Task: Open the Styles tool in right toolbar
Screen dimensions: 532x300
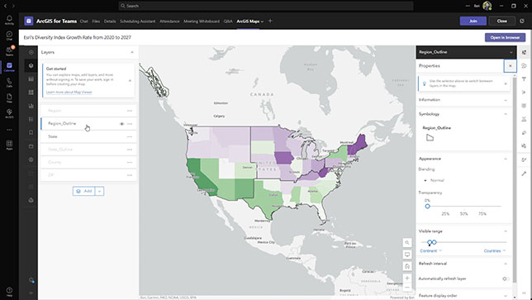Action: click(525, 66)
